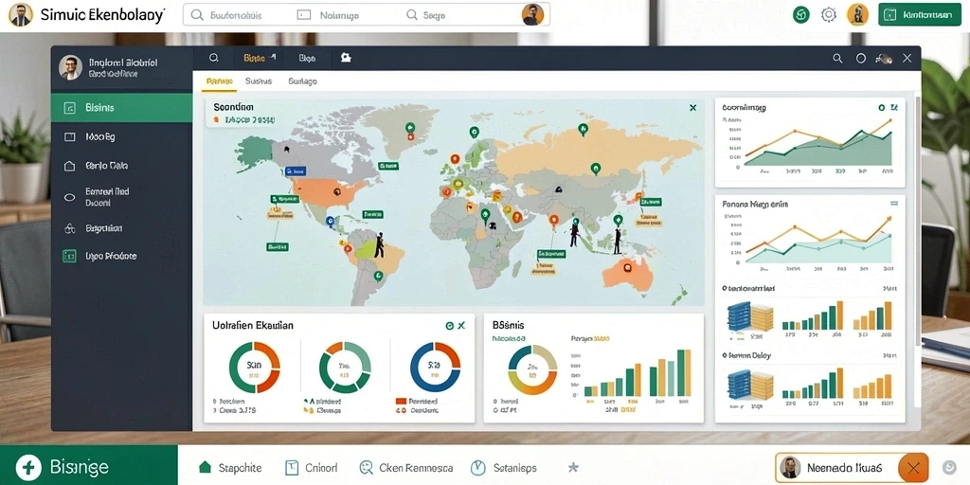
Task: Switch to the Sushas sub-tab
Action: tap(259, 81)
